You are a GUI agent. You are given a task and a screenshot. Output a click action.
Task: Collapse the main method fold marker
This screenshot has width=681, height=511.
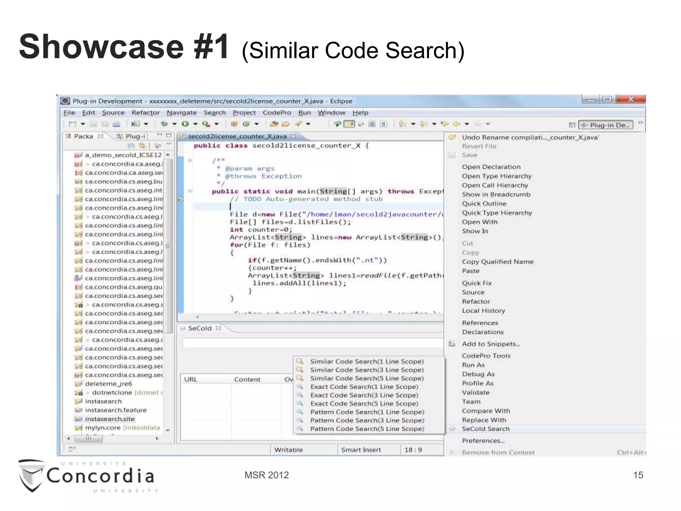[x=190, y=191]
